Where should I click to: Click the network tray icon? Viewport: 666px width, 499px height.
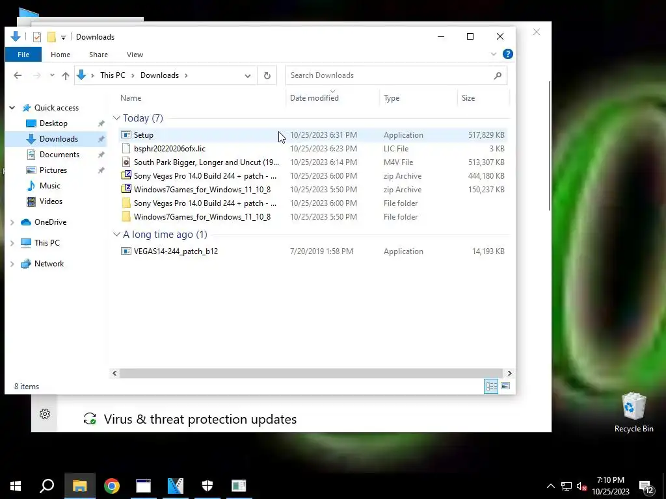click(x=566, y=487)
